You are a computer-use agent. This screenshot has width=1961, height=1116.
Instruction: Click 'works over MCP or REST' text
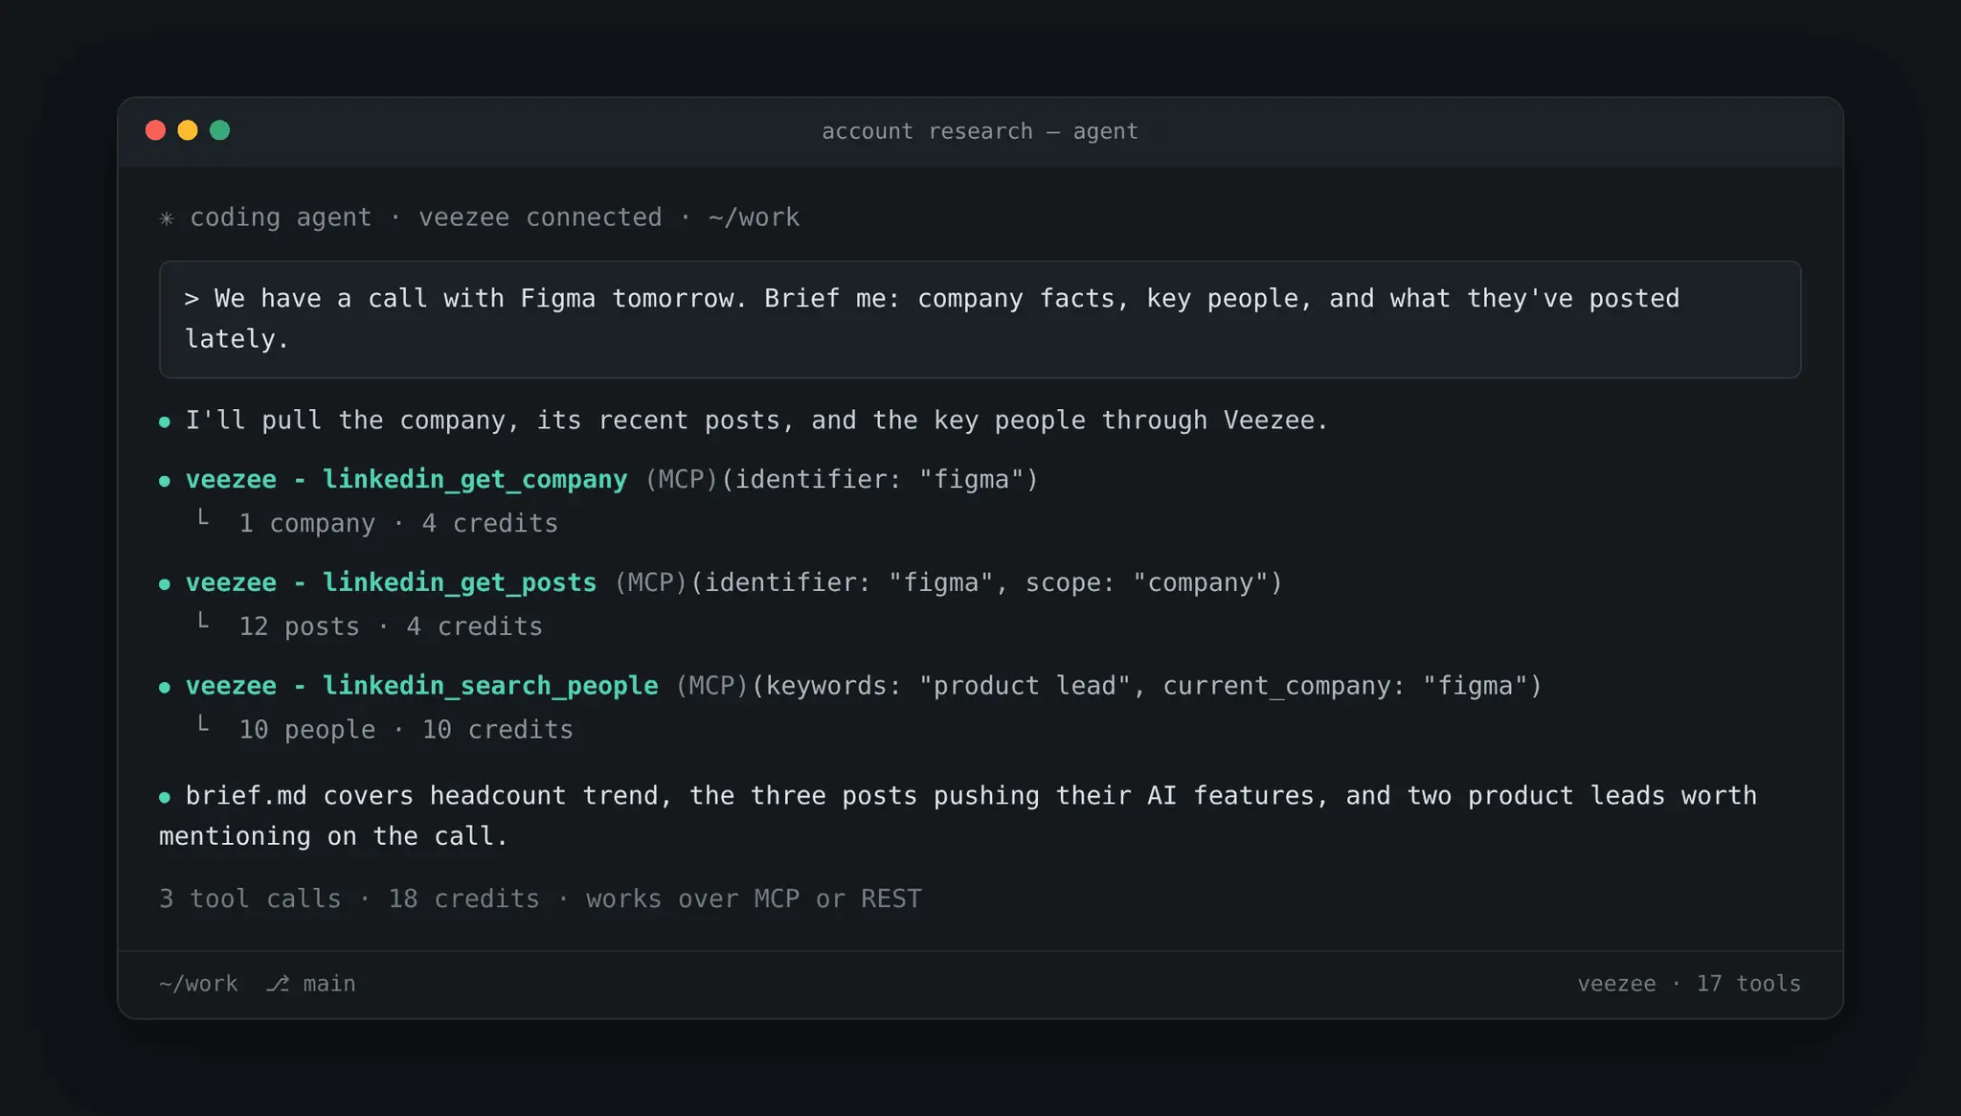[754, 899]
